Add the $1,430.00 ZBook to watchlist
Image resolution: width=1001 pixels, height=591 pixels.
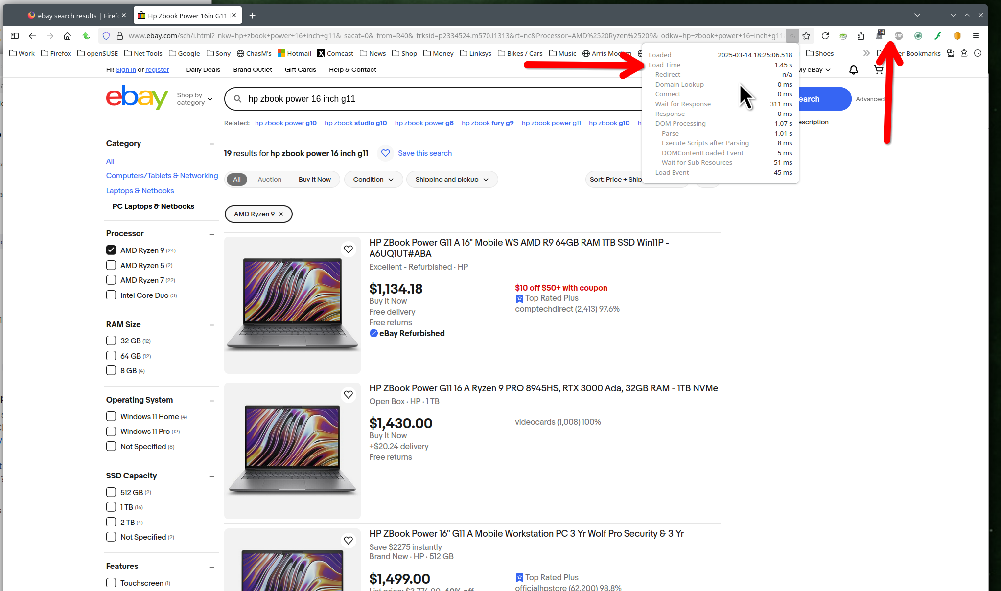pos(349,395)
